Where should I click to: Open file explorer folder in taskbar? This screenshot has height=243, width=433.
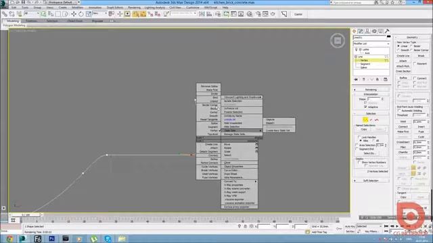click(122, 238)
